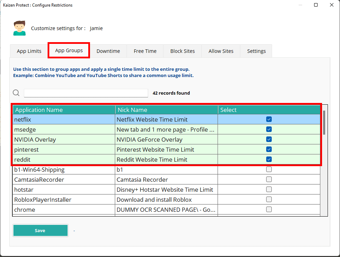The image size is (340, 257).
Task: Untick the pinterest checkbox
Action: pos(269,150)
